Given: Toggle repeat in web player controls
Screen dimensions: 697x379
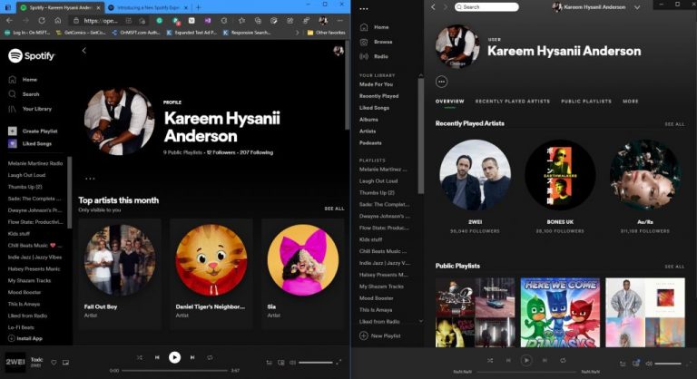Looking at the screenshot, I should (x=210, y=357).
